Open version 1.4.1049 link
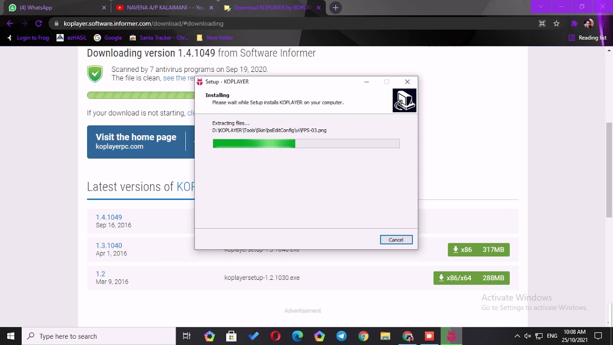This screenshot has height=345, width=613. (109, 217)
